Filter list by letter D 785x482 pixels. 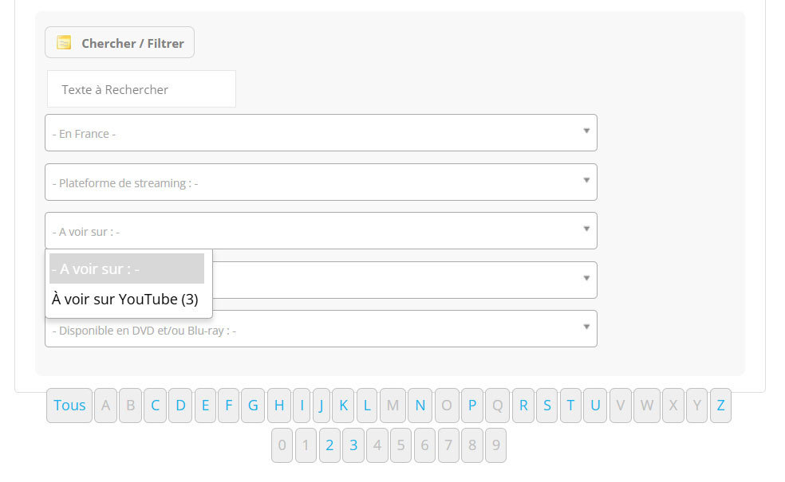coord(180,406)
